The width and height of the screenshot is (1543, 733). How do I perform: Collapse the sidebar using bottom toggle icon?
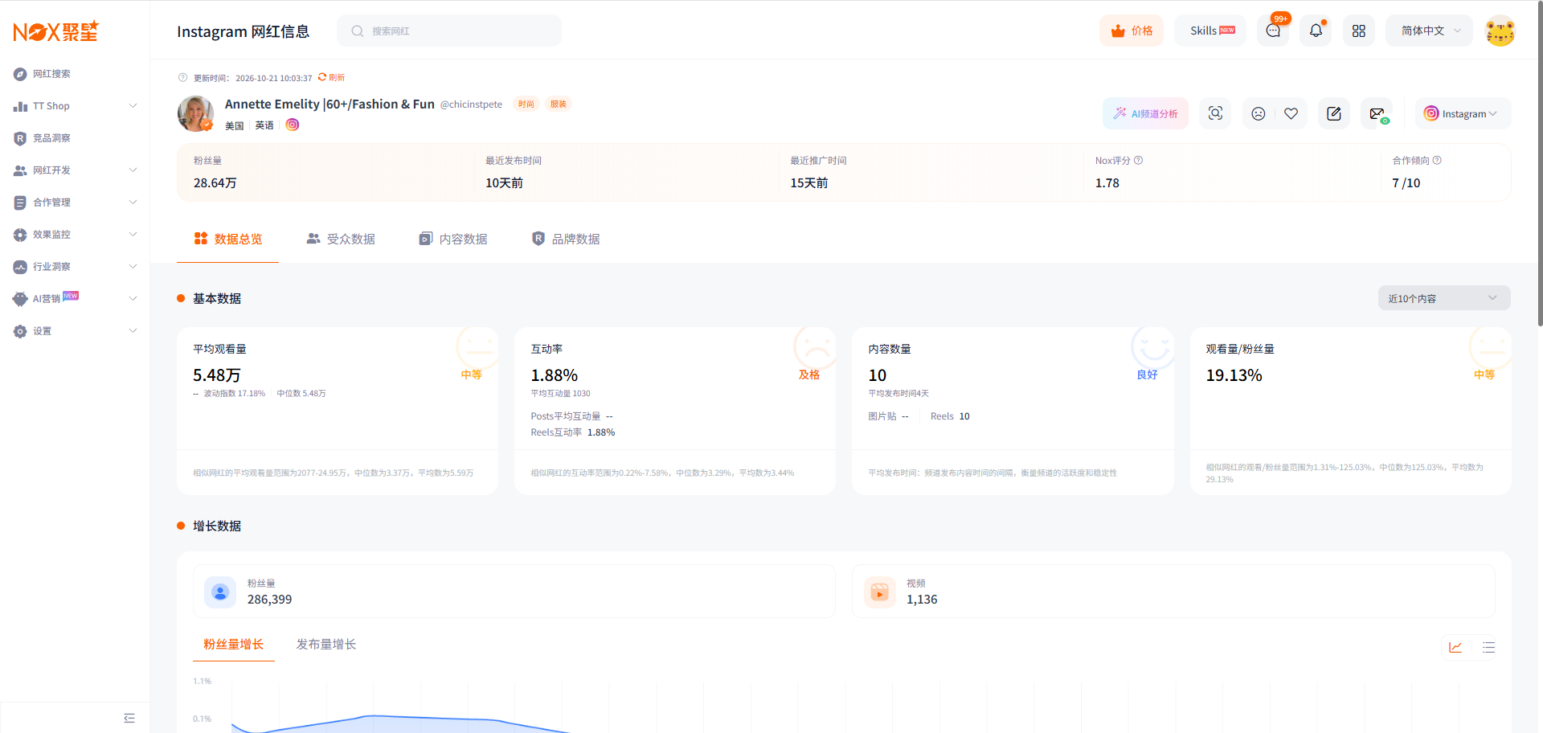tap(129, 718)
